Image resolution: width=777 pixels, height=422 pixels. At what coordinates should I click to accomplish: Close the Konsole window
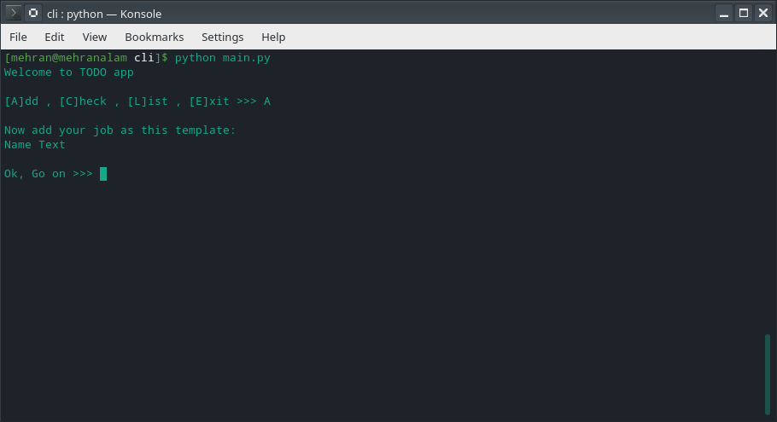(x=763, y=14)
